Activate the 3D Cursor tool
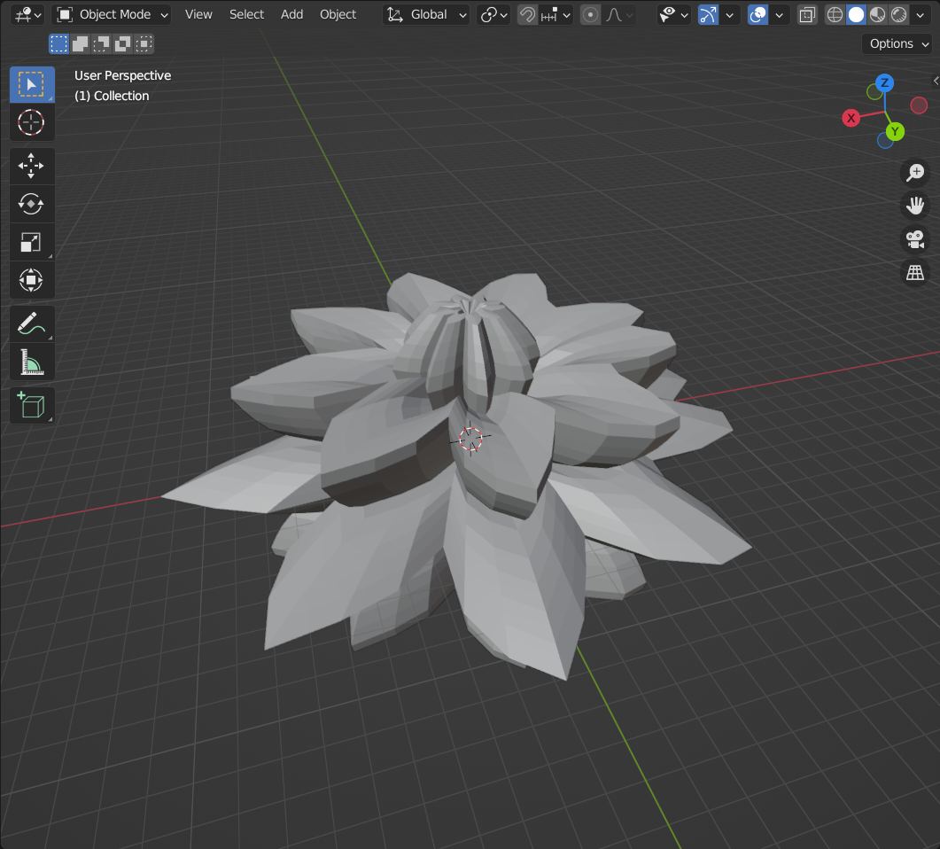The height and width of the screenshot is (849, 940). (32, 122)
